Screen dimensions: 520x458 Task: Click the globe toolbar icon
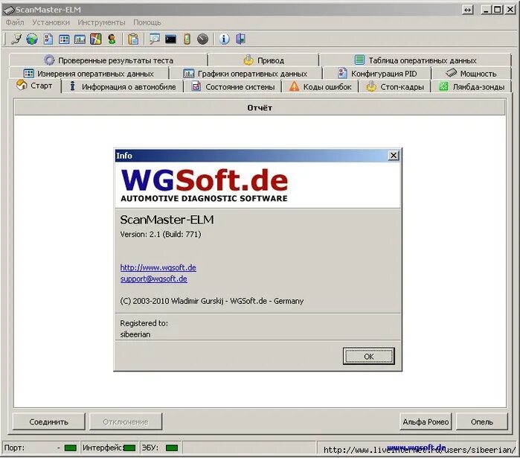tap(32, 39)
